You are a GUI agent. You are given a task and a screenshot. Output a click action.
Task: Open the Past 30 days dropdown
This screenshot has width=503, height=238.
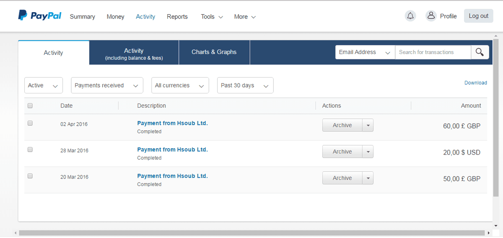pyautogui.click(x=245, y=85)
